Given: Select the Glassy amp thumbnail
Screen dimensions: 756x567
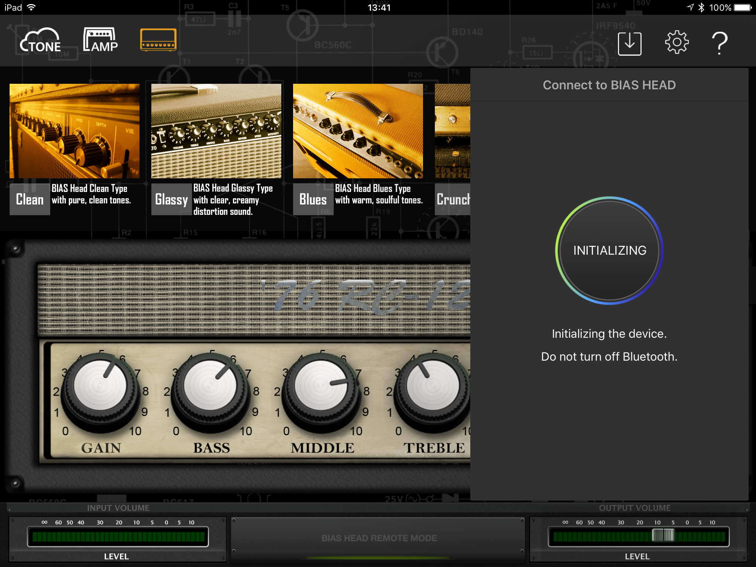Looking at the screenshot, I should pyautogui.click(x=216, y=131).
